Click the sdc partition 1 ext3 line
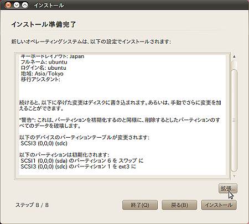The image size is (249, 224). click(78, 166)
